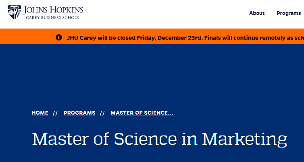Click "December 23rd" in the orange alert

pyautogui.click(x=180, y=38)
